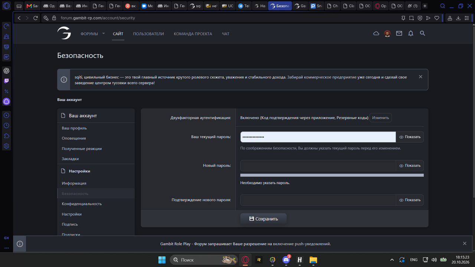Open forum private messages envelope
This screenshot has width=475, height=267.
pyautogui.click(x=399, y=33)
